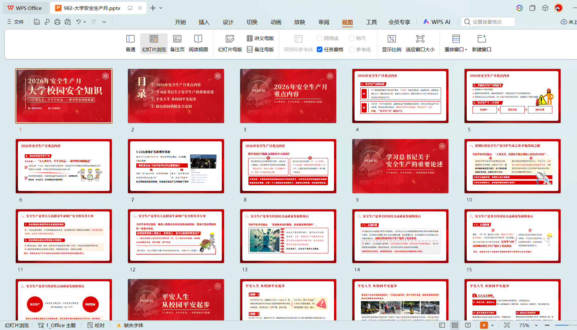577x330 pixels.
Task: Open Slide Master (幻灯片母版) view
Action: pyautogui.click(x=230, y=43)
